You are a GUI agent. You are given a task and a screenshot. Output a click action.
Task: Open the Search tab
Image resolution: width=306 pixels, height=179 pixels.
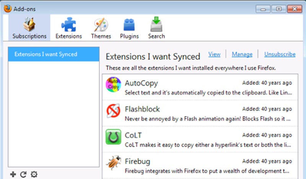pos(156,27)
